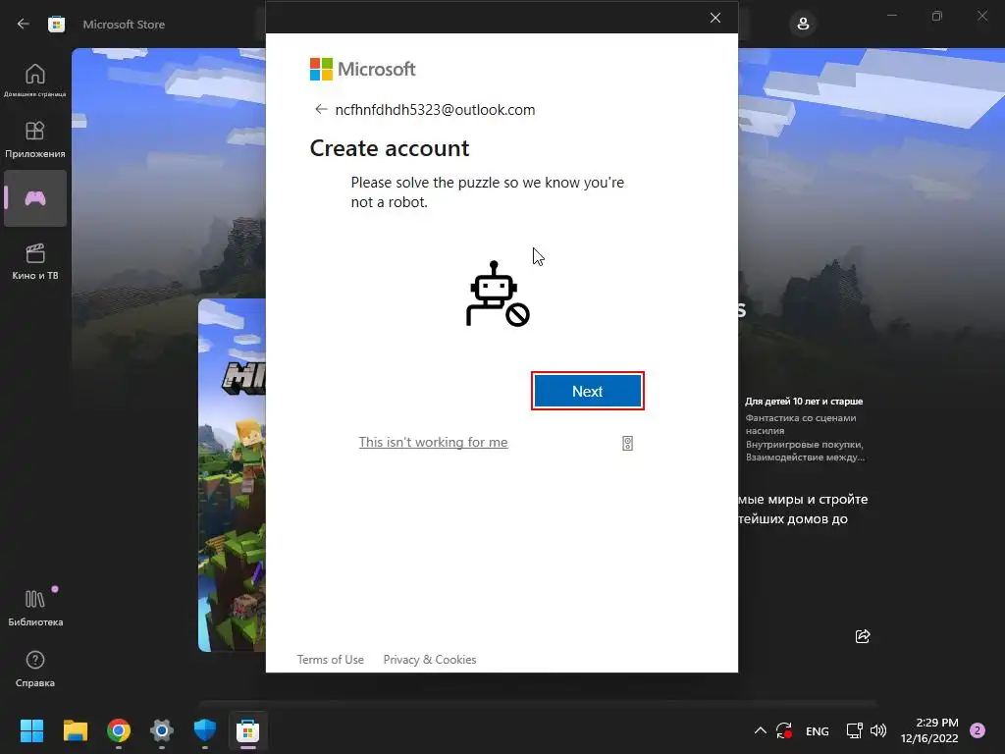Open Terms of Use link
This screenshot has height=754, width=1005.
[x=330, y=659]
